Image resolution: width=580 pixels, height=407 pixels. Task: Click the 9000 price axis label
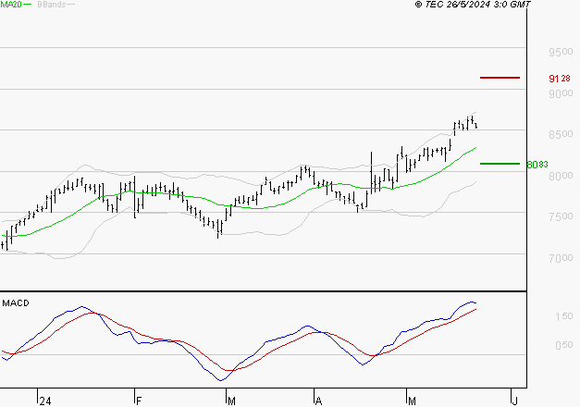point(561,93)
